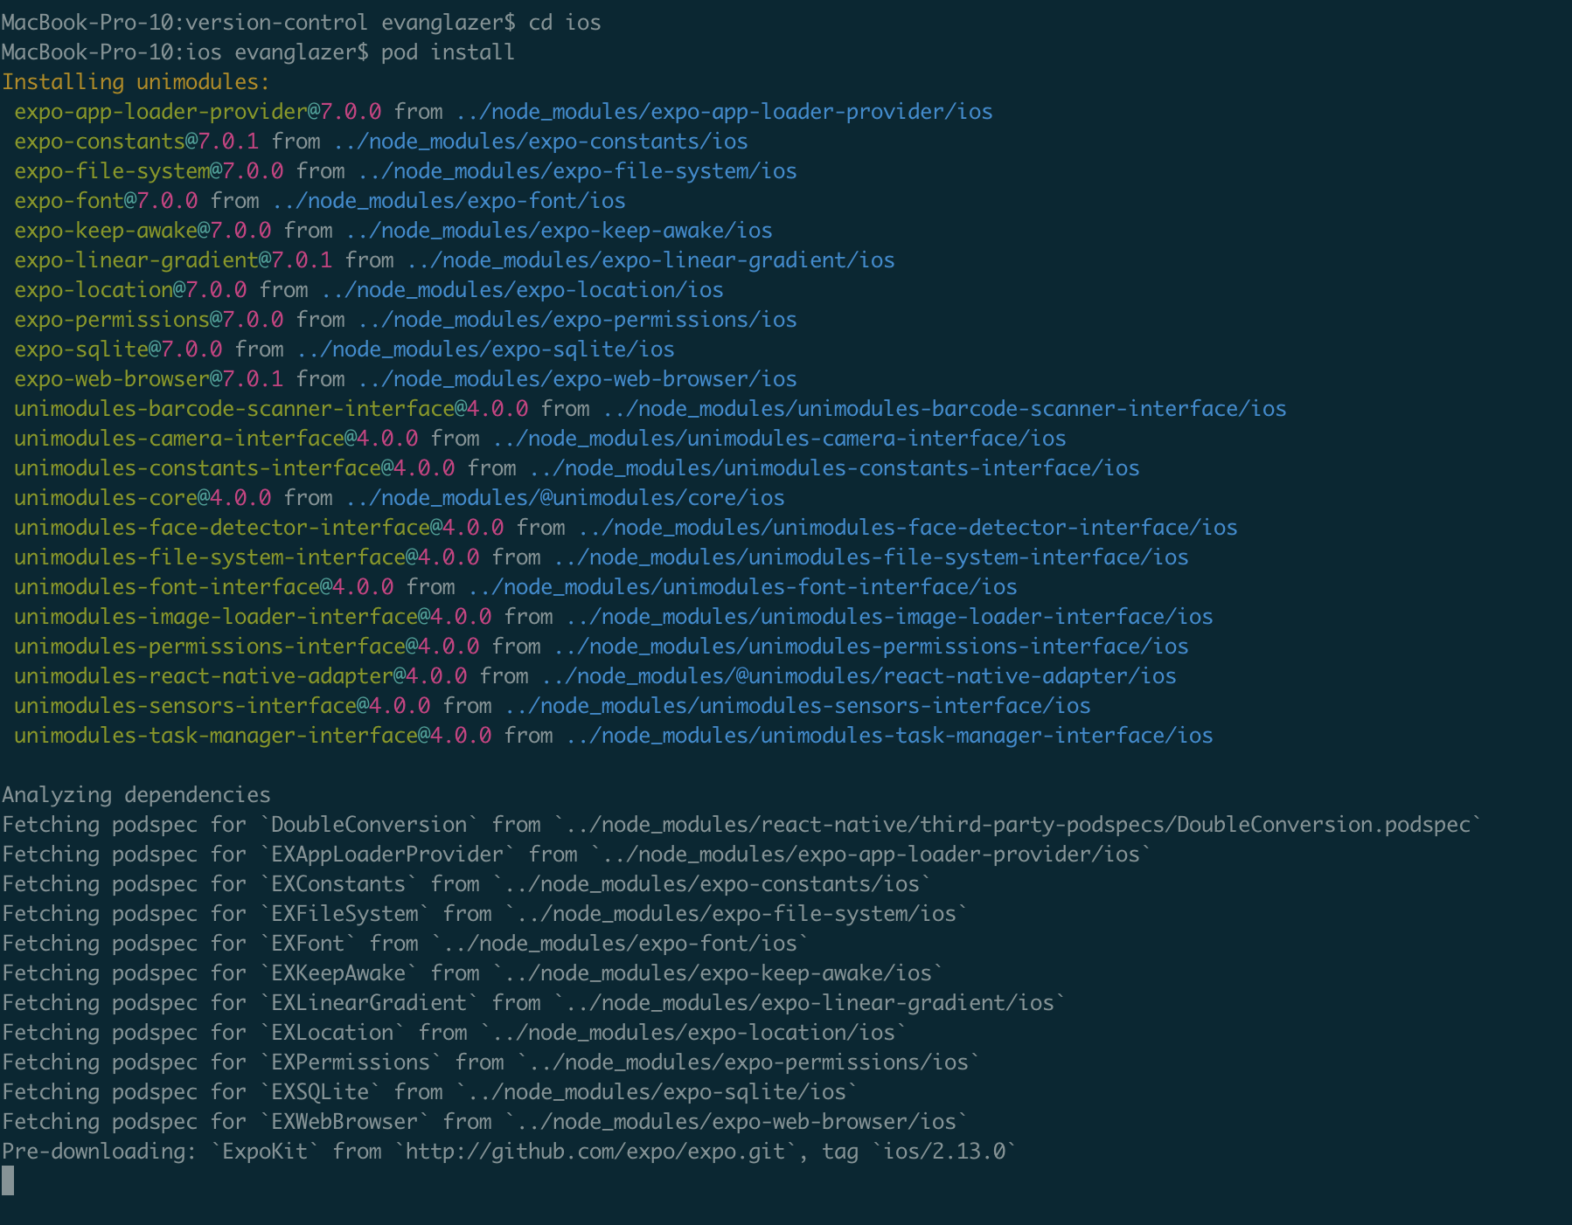Click the terminal cursor block
Viewport: 1572px width, 1225px height.
click(x=8, y=1181)
